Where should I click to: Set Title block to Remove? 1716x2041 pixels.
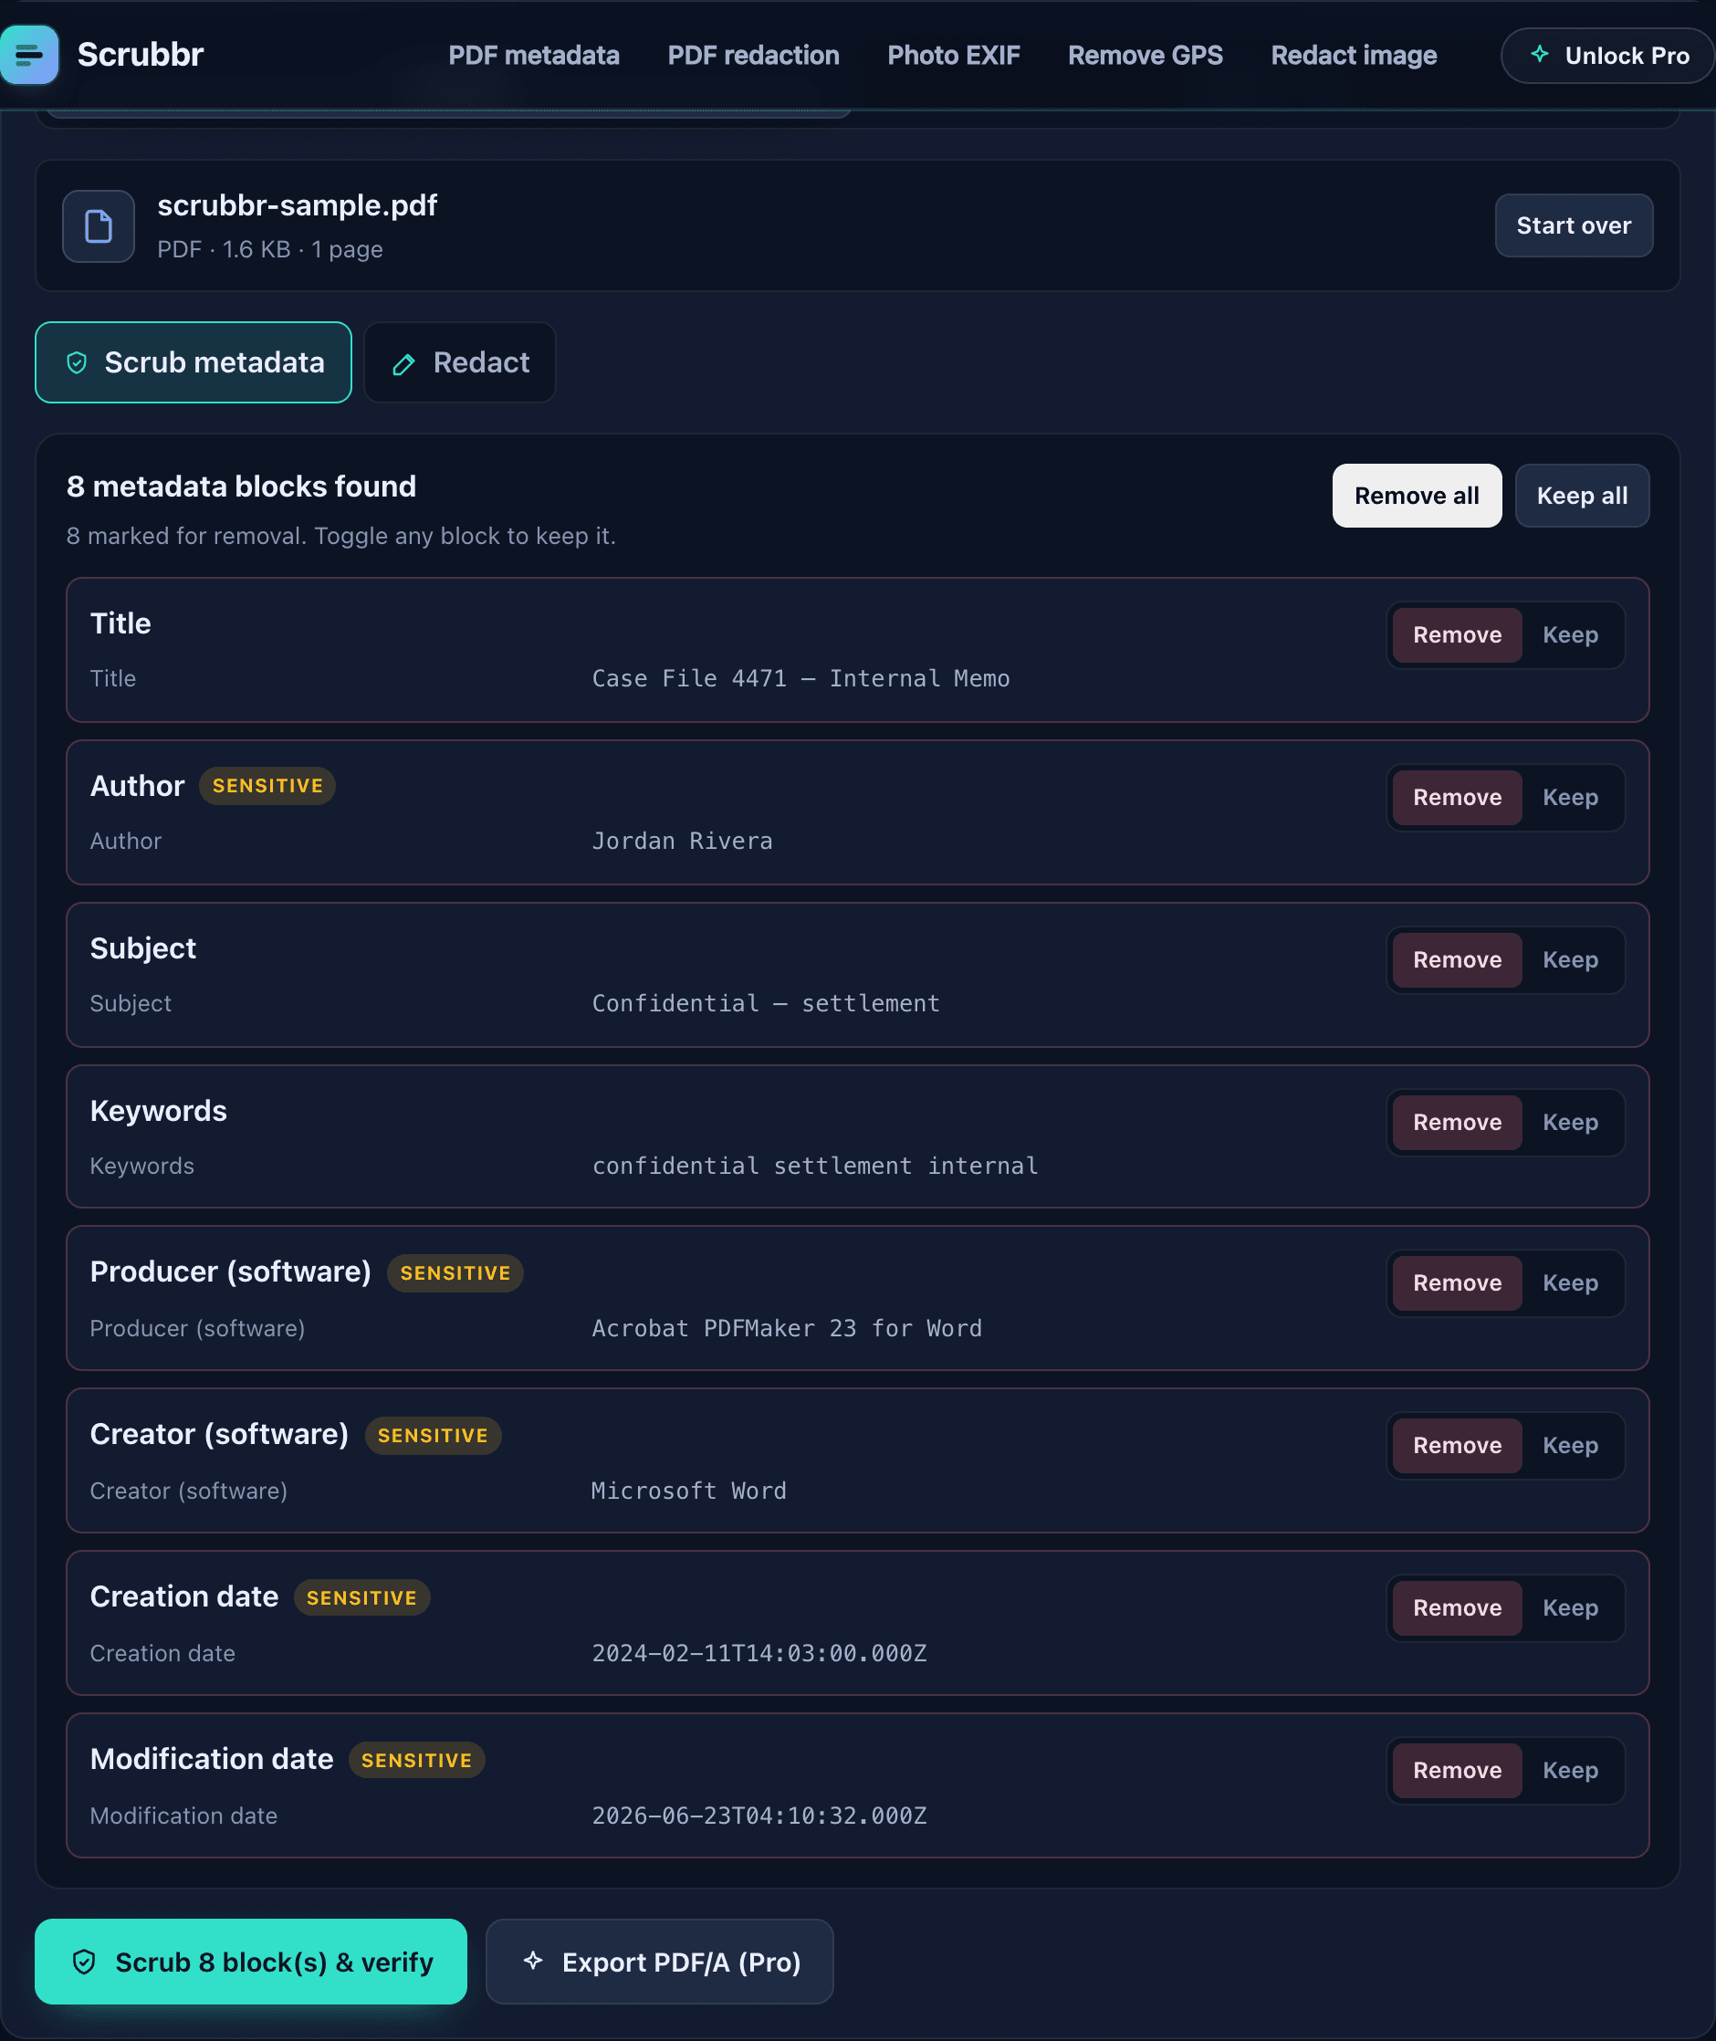click(1456, 635)
